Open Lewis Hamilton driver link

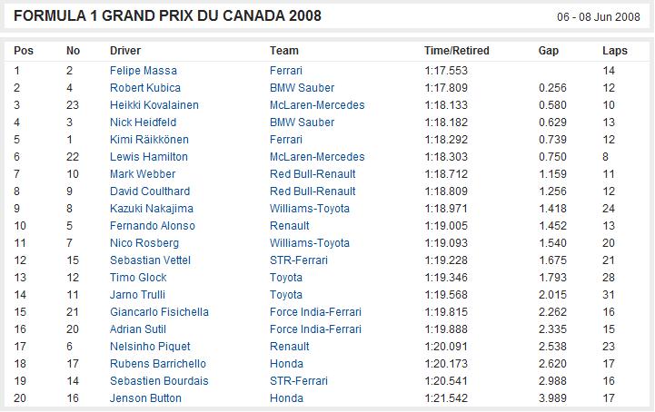point(149,156)
